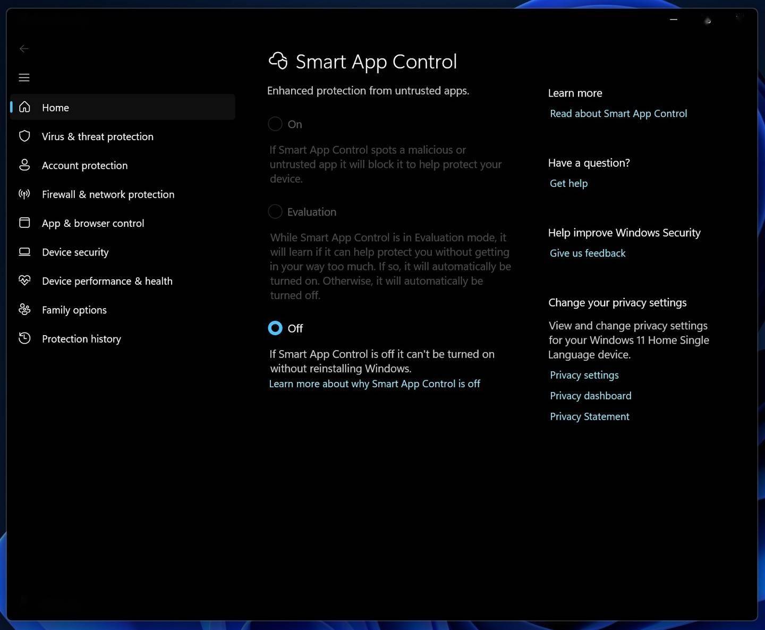Click the Device performance heart icon

[x=24, y=281]
